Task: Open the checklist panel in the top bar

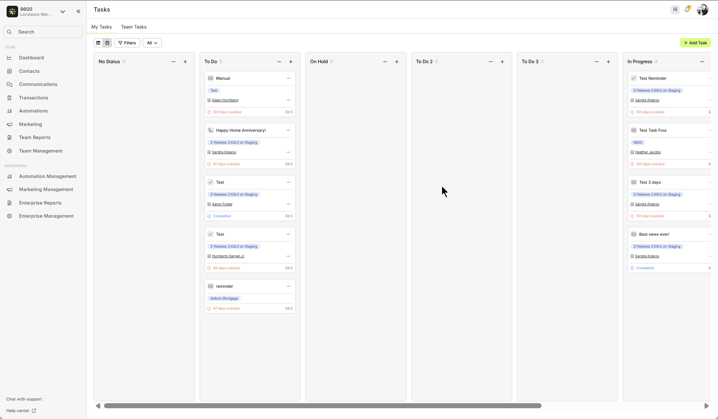Action: coord(675,10)
